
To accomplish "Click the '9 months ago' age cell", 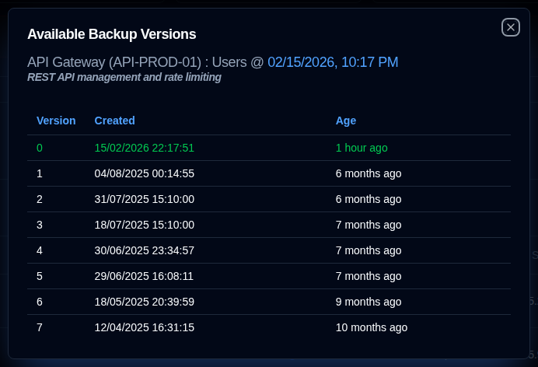I will (369, 302).
